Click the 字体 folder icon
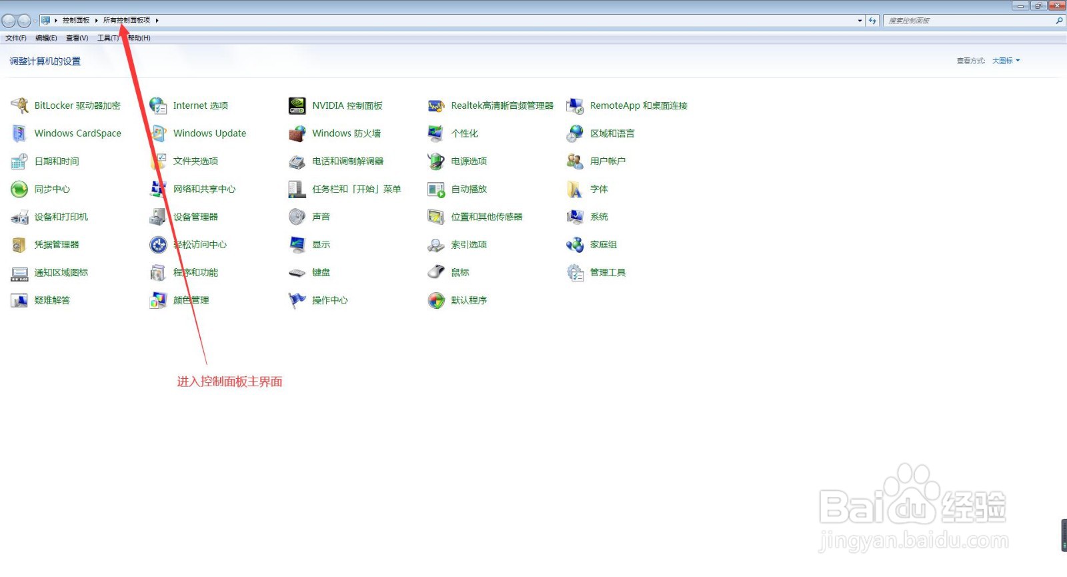The image size is (1067, 577). pyautogui.click(x=575, y=189)
